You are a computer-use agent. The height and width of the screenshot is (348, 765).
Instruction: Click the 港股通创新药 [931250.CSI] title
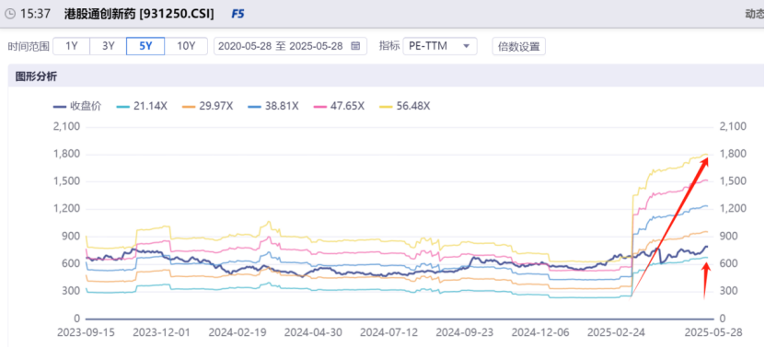pos(139,14)
